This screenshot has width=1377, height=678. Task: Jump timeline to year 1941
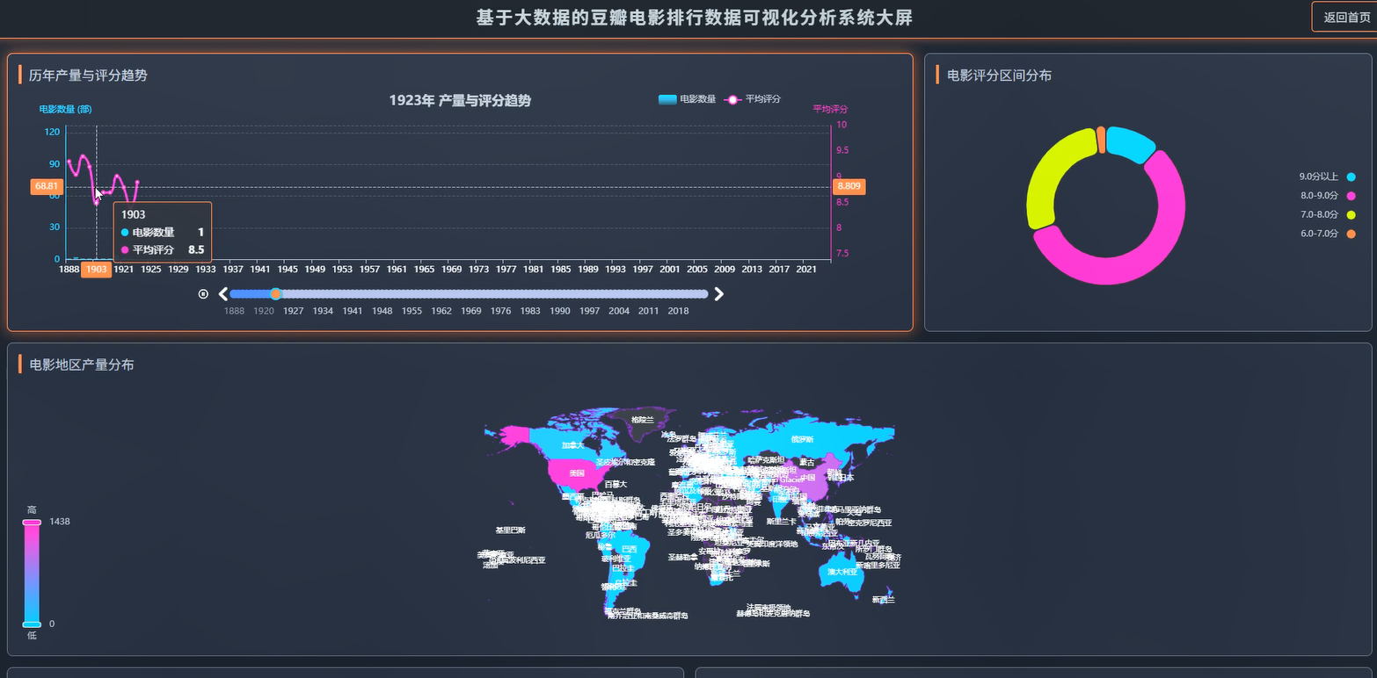[x=353, y=311]
